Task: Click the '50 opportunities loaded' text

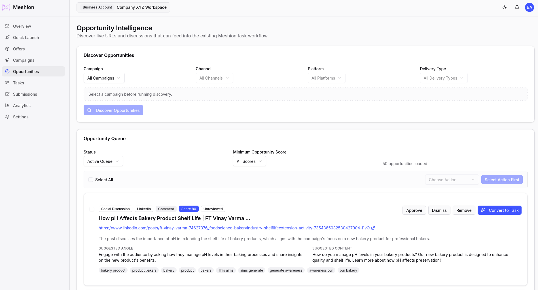Action: point(405,164)
